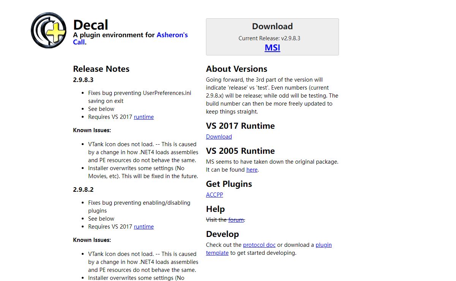Click the VS 2005 Runtime heading
Screen dimensions: 456x281
pyautogui.click(x=241, y=151)
